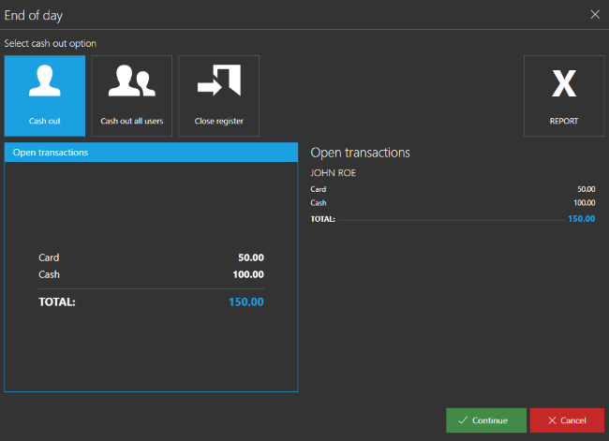Click the Cash label in left panel

tap(49, 274)
